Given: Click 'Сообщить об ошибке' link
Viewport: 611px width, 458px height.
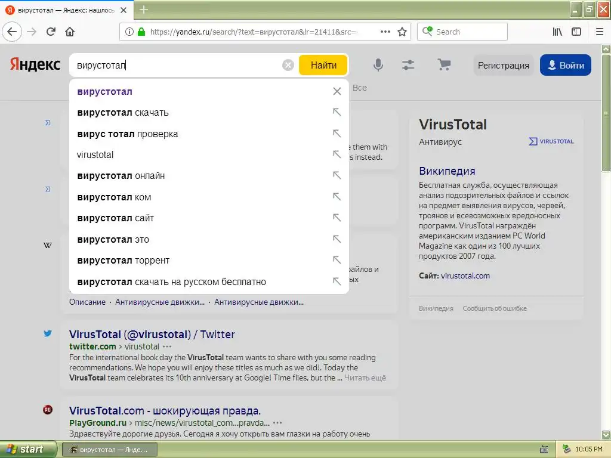Looking at the screenshot, I should [495, 308].
